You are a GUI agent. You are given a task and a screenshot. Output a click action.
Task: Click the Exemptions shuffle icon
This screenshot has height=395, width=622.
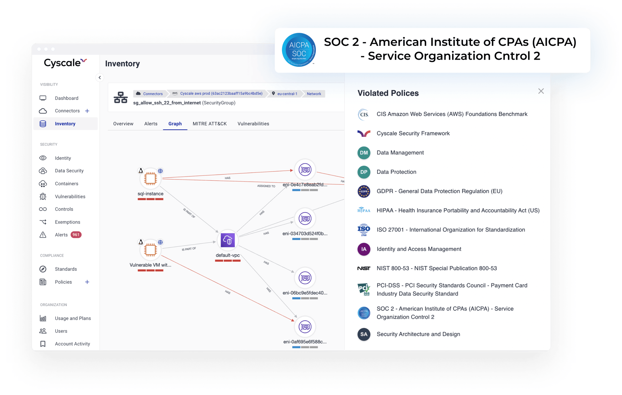(43, 222)
